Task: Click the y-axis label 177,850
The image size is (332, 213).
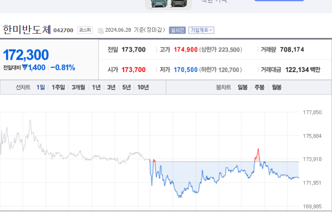Action: pyautogui.click(x=312, y=112)
